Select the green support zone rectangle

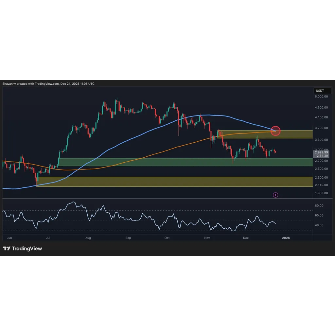click(x=185, y=162)
